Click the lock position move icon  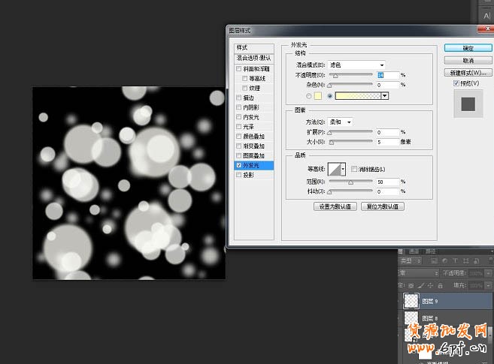[430, 286]
